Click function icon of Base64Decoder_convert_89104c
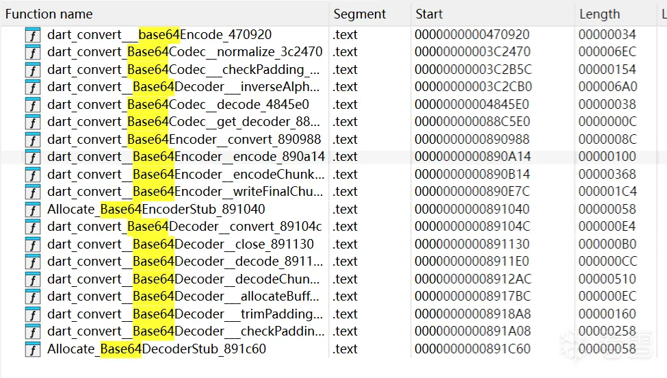Viewport: 667px width, 378px height. pyautogui.click(x=33, y=227)
